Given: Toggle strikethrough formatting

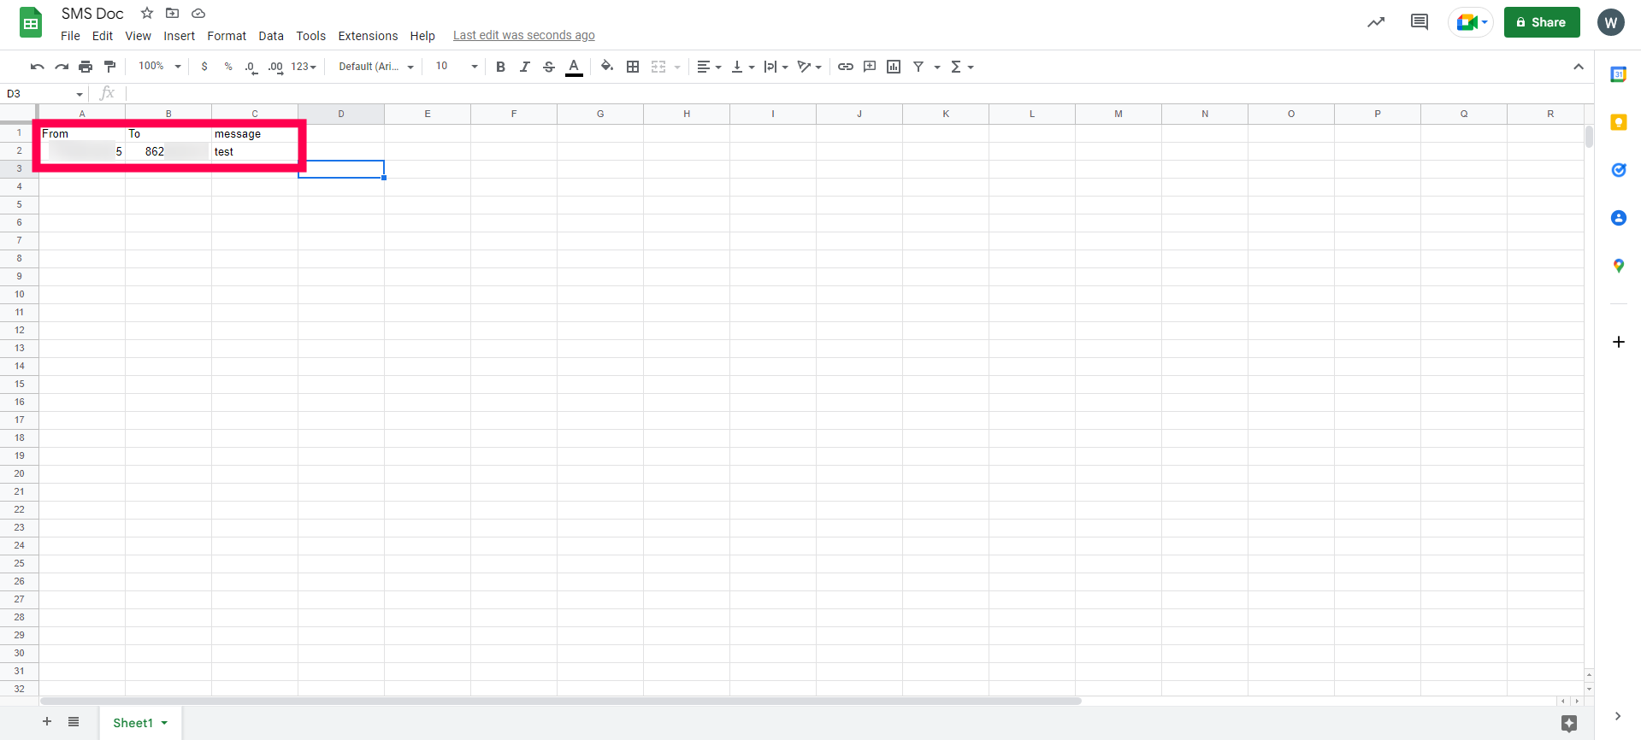Looking at the screenshot, I should [549, 67].
